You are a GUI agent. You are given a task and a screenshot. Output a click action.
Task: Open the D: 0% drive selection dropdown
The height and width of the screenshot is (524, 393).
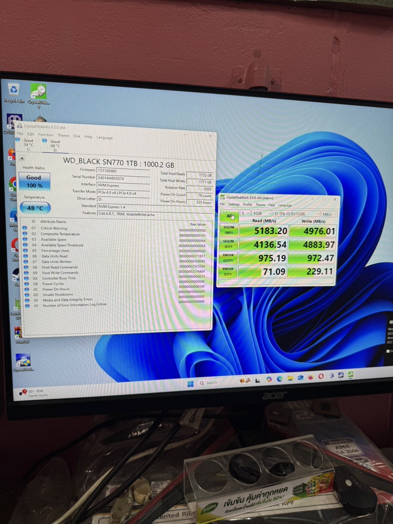297,214
